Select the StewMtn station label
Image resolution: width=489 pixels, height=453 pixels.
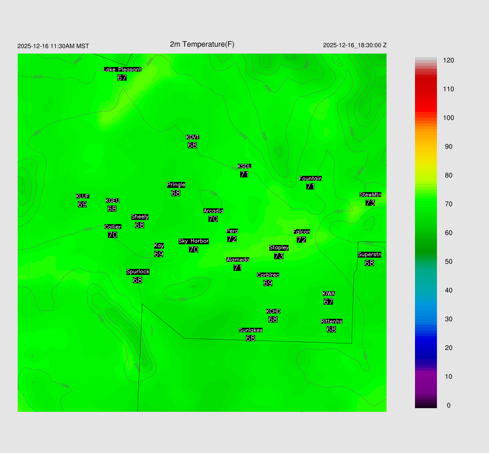tap(370, 195)
